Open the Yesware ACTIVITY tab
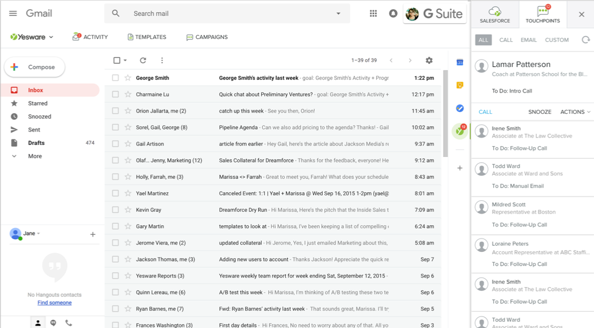594x328 pixels. coord(90,37)
